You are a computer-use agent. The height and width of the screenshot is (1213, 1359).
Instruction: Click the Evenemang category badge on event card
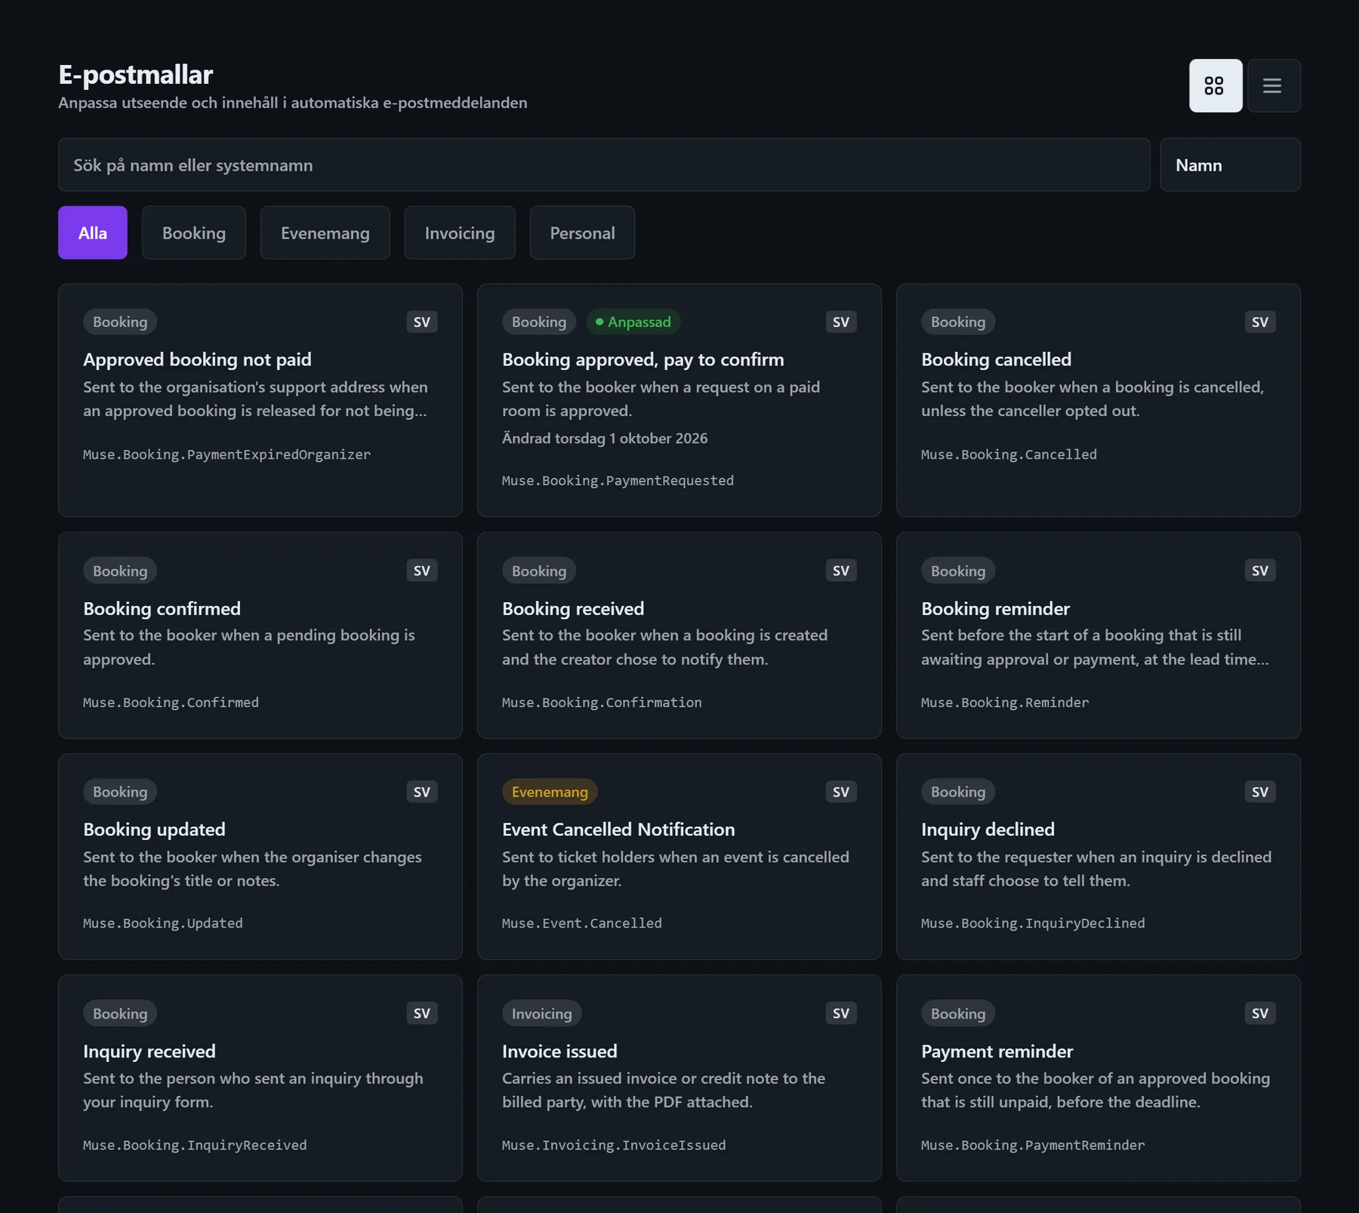(550, 792)
